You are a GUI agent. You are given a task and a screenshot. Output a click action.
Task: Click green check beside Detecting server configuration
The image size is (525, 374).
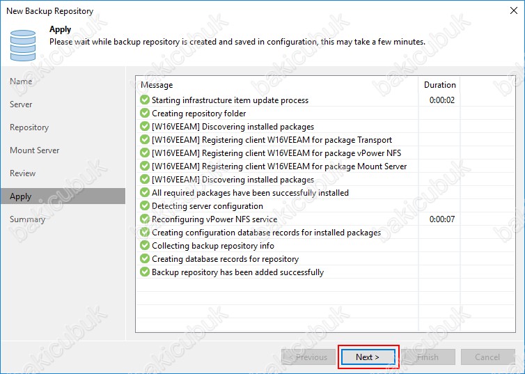click(x=145, y=206)
